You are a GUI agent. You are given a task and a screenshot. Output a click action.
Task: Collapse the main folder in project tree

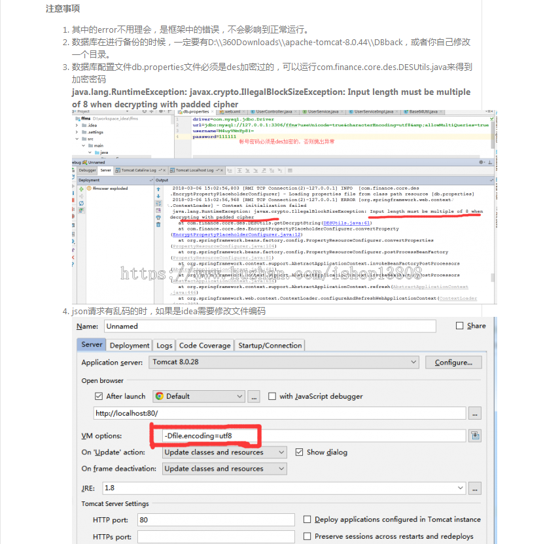[83, 146]
